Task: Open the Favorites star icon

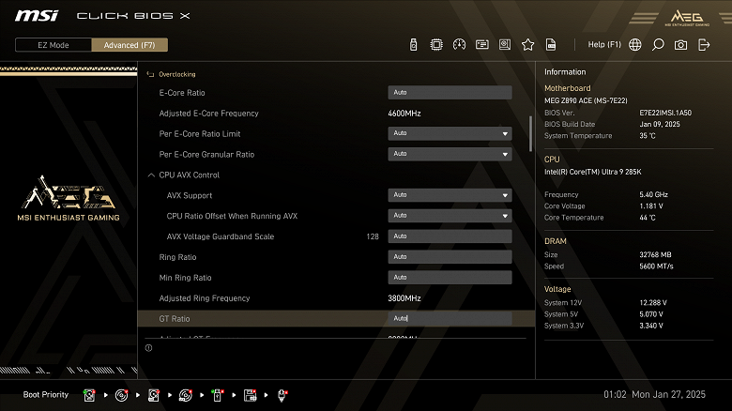Action: pos(528,45)
